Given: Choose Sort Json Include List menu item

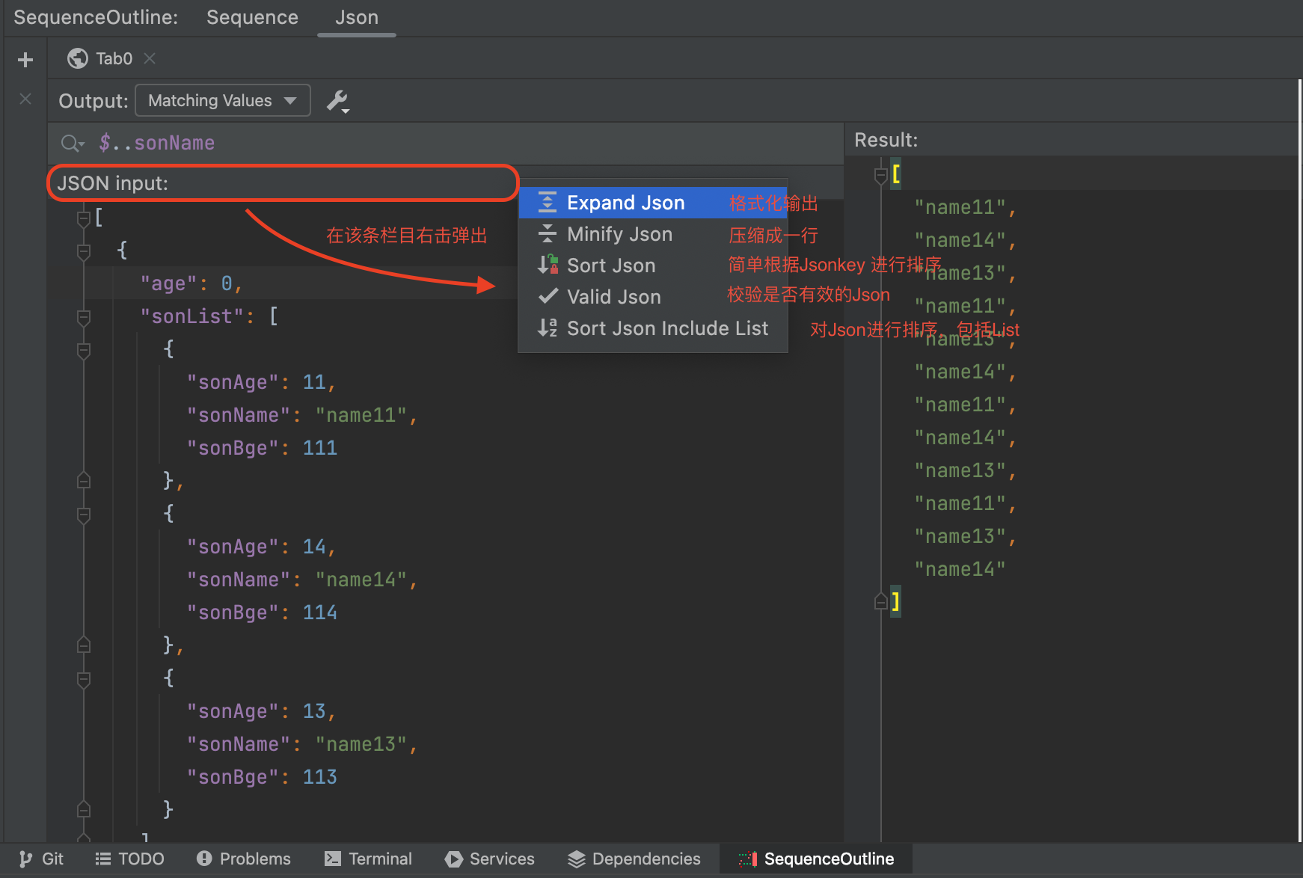Looking at the screenshot, I should pos(653,328).
